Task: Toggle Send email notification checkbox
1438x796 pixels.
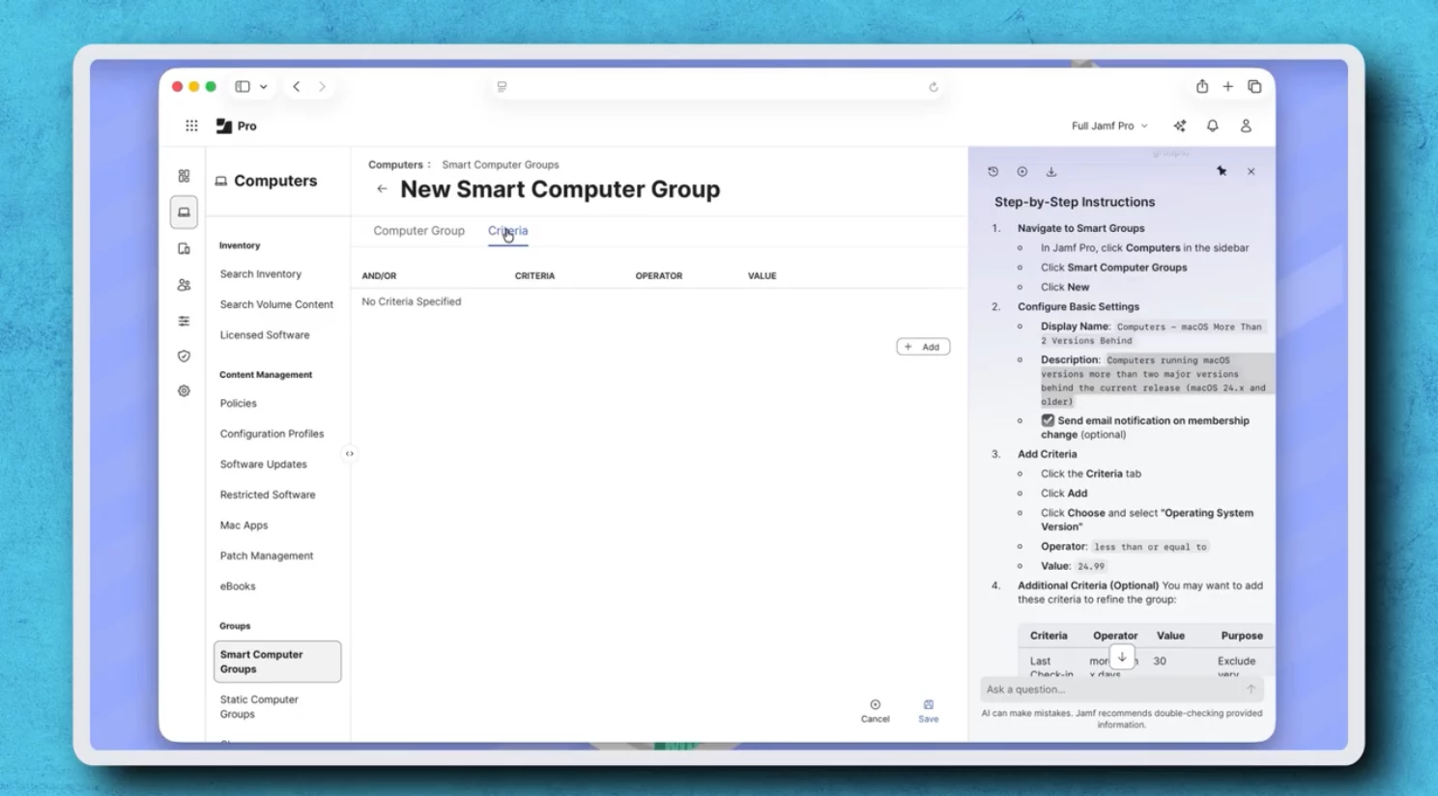Action: pos(1048,420)
